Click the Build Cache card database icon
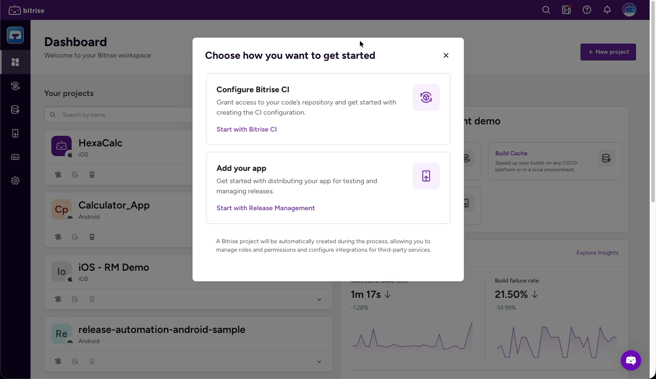The width and height of the screenshot is (656, 379). click(x=606, y=158)
